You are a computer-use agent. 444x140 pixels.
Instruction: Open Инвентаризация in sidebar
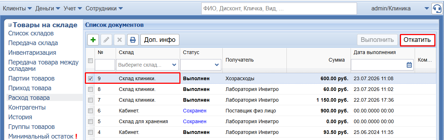pos(32,53)
